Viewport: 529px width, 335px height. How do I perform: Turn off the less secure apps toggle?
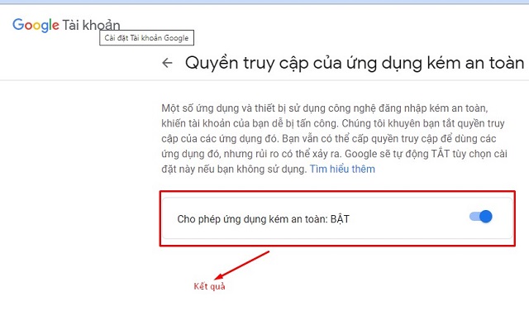[x=481, y=217]
